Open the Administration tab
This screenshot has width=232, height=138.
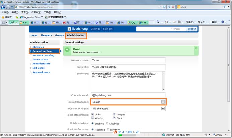coord(76,35)
